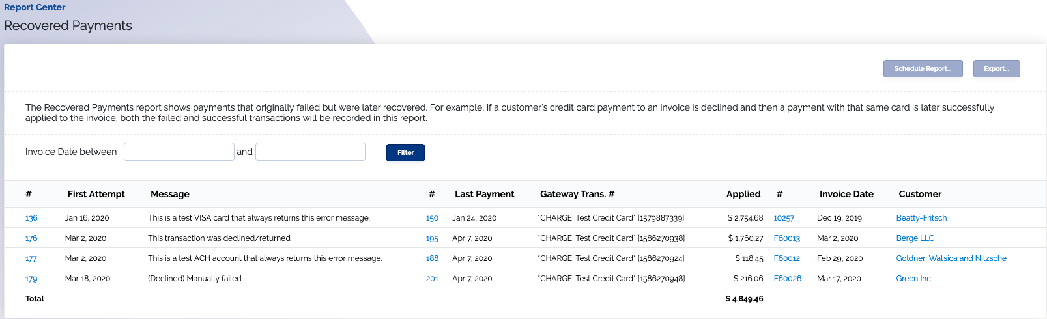The image size is (1047, 319).
Task: Open the Report Center link
Action: pos(35,7)
